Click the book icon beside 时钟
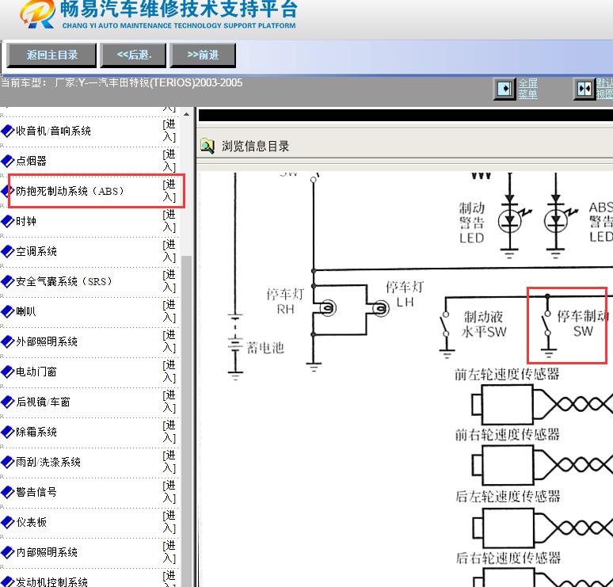The image size is (613, 587). click(x=7, y=221)
